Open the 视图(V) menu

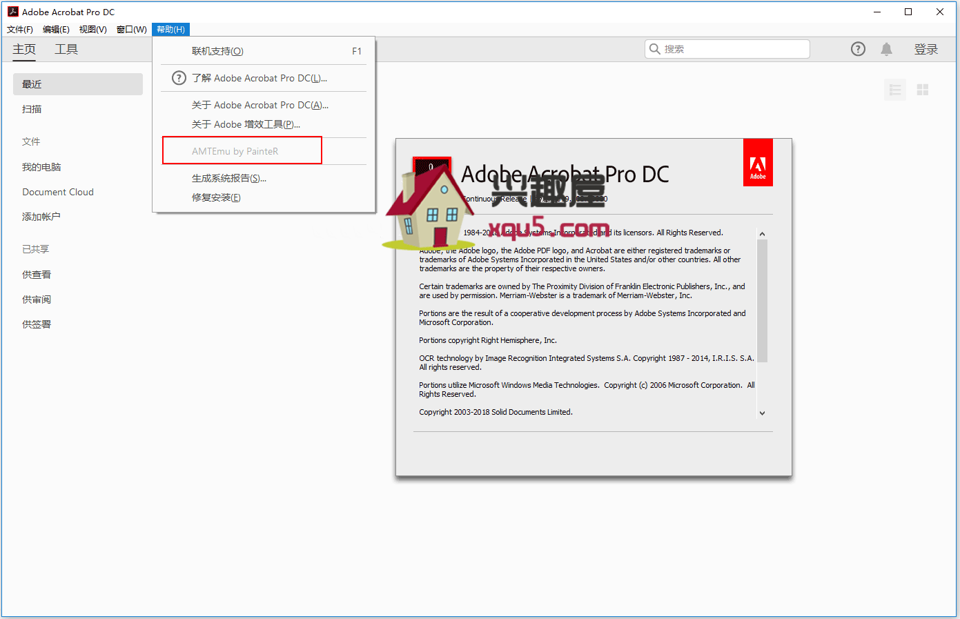point(92,29)
